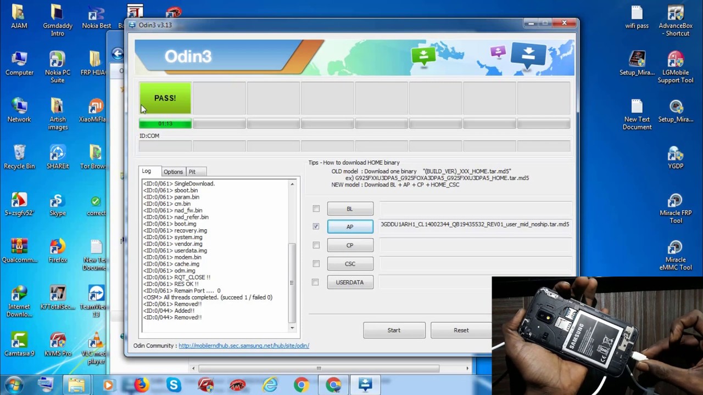The image size is (703, 395).
Task: Click background window horizontal scrollbar
Action: pyautogui.click(x=319, y=368)
